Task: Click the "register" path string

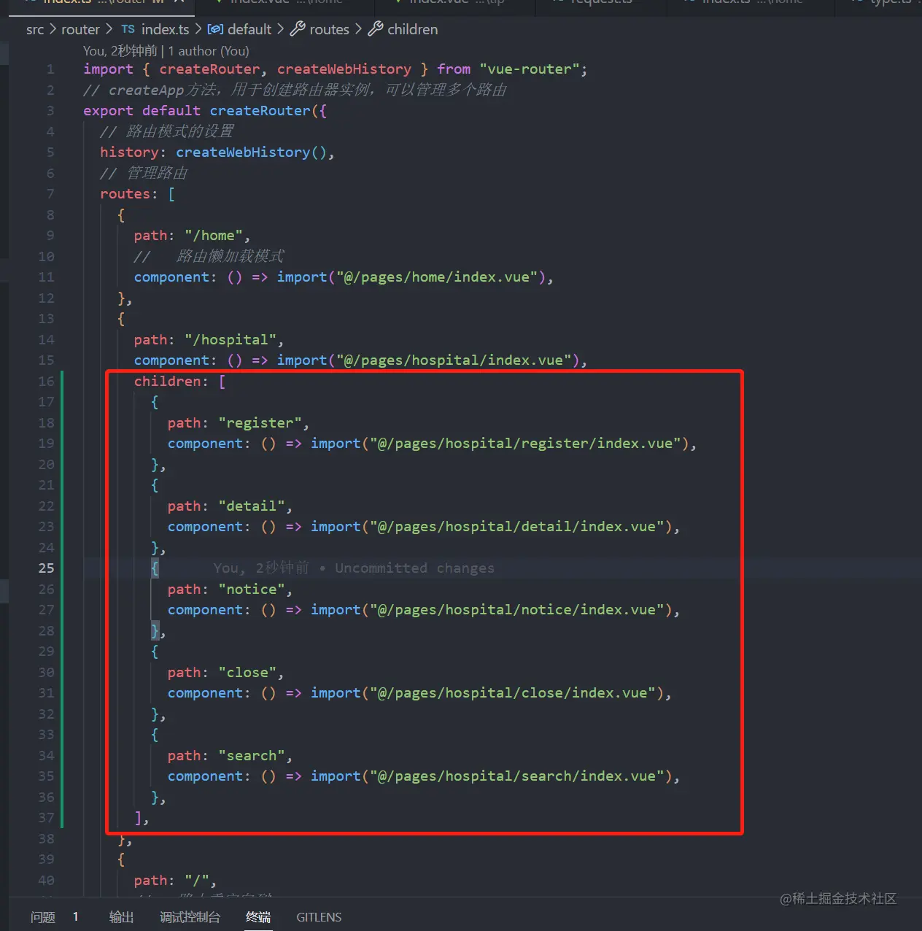Action: [x=260, y=423]
